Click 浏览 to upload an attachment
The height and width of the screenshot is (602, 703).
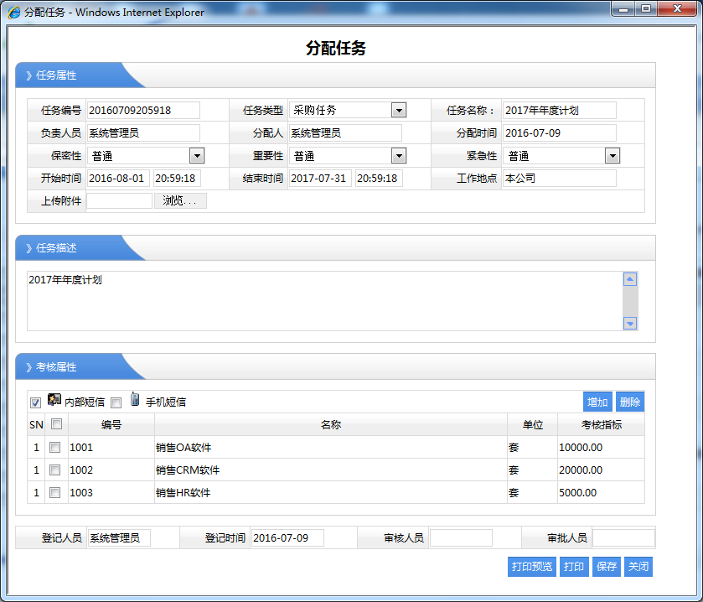[x=179, y=201]
